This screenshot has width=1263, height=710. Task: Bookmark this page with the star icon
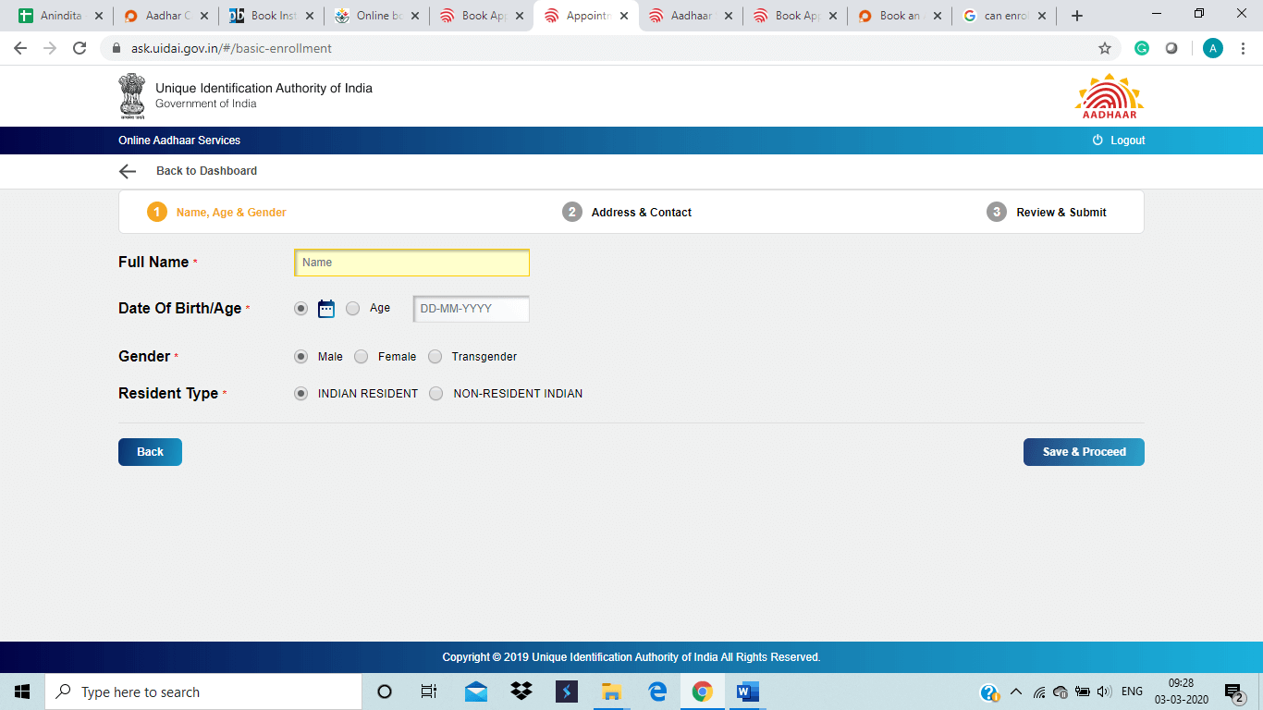(x=1104, y=48)
